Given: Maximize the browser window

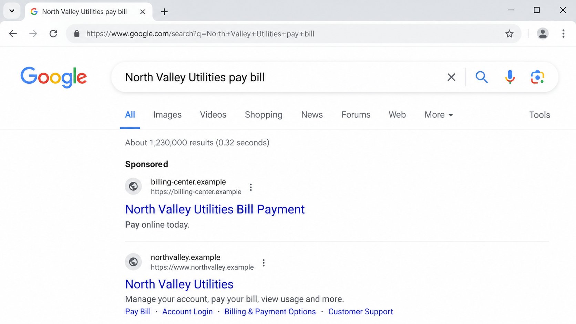Looking at the screenshot, I should [x=536, y=10].
